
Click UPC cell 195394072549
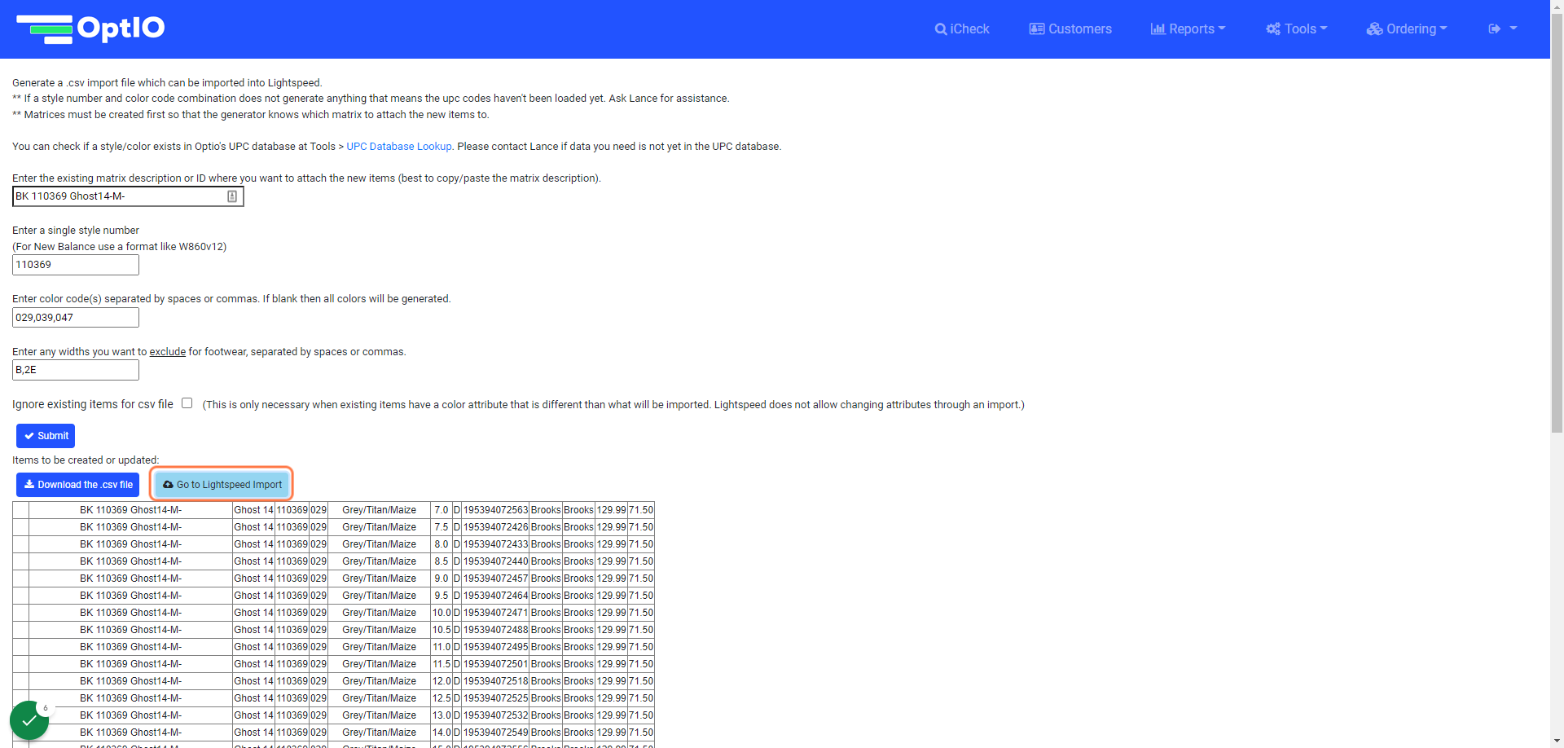point(495,733)
